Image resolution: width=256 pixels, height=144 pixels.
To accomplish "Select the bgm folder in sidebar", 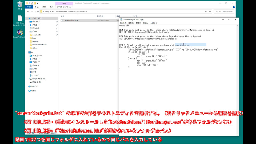I will (34, 38).
